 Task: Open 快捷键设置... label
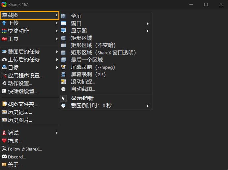coord(22,91)
